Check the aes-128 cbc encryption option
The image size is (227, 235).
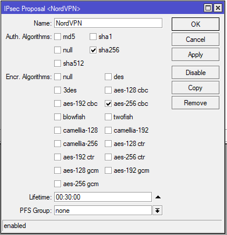point(108,90)
